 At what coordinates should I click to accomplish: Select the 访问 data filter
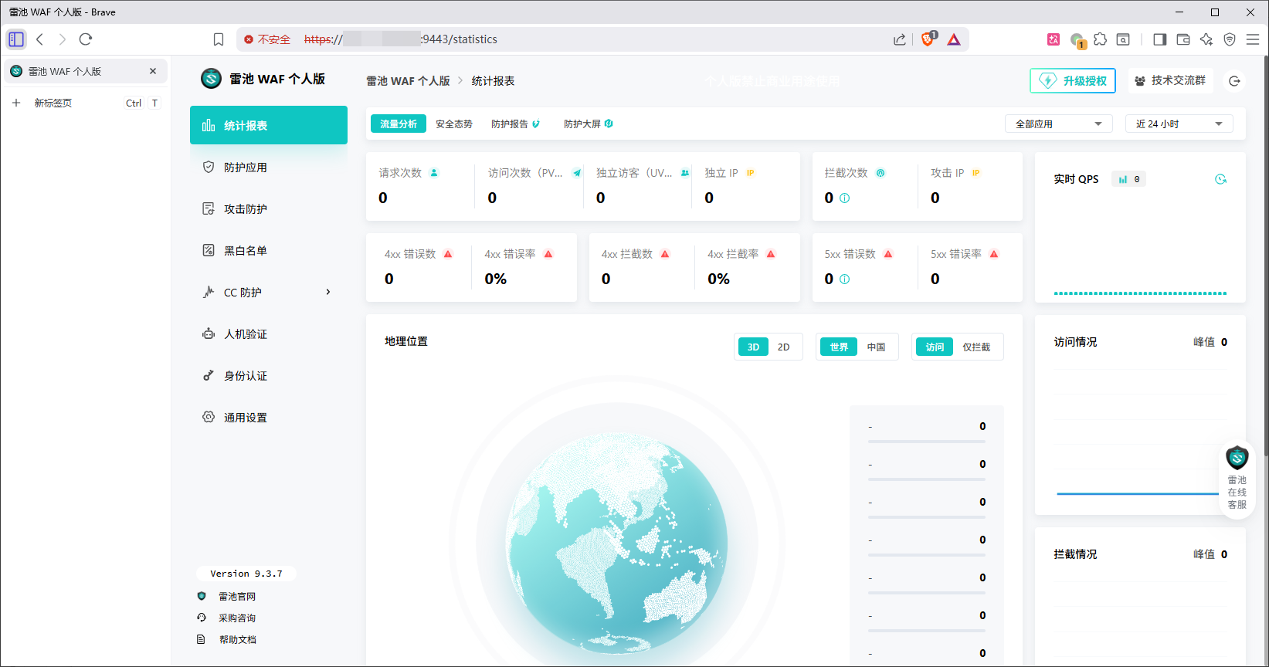(935, 347)
